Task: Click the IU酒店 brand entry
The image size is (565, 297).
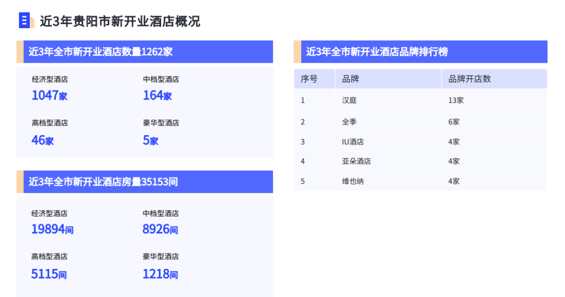Action: pos(353,141)
